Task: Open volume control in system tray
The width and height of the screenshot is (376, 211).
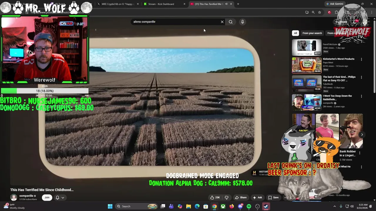Action: (x=352, y=206)
